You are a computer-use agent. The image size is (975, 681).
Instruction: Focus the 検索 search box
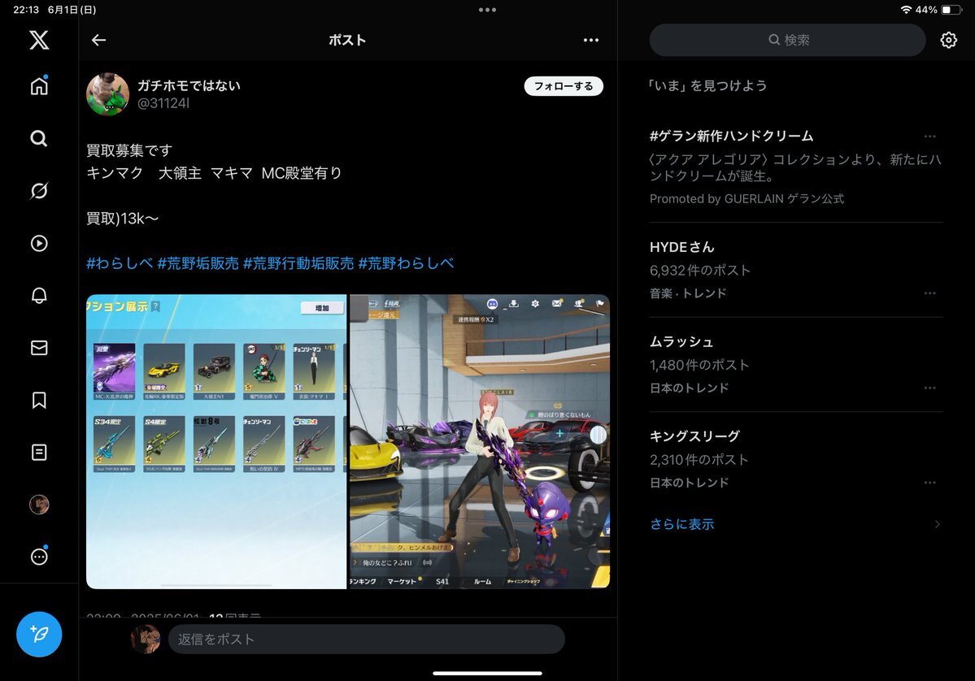point(788,41)
